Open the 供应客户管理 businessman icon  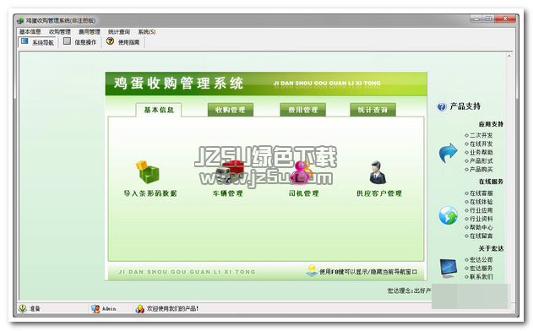click(378, 172)
